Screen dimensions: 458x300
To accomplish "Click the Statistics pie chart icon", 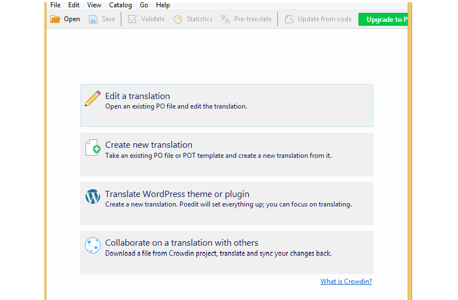I will [x=178, y=19].
